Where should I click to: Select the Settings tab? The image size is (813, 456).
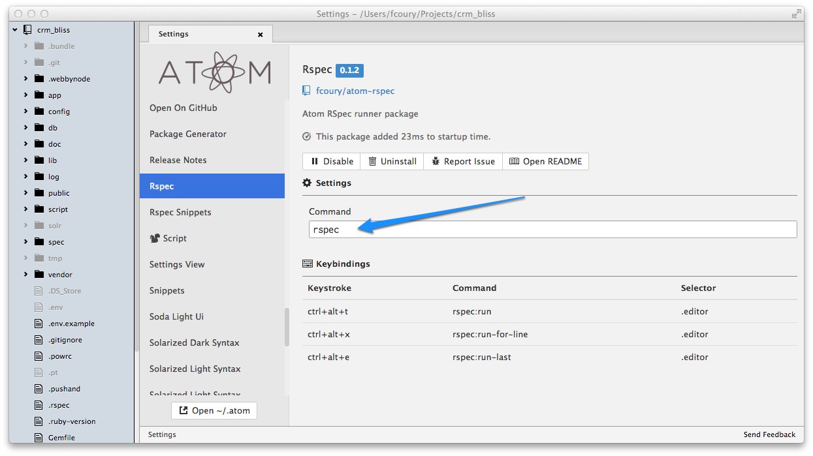pos(210,34)
